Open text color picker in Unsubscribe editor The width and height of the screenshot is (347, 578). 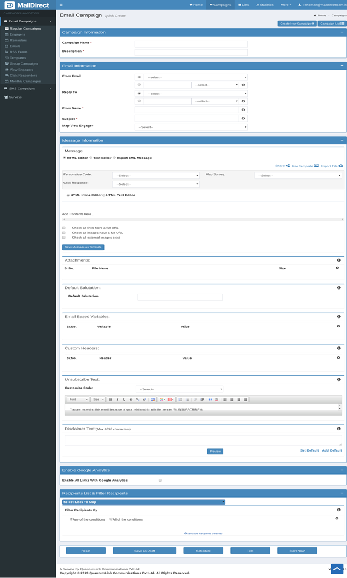(x=163, y=400)
